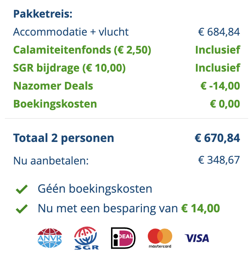Image resolution: width=249 pixels, height=261 pixels.
Task: Click the € 348,67 deposit amount
Action: point(219,160)
